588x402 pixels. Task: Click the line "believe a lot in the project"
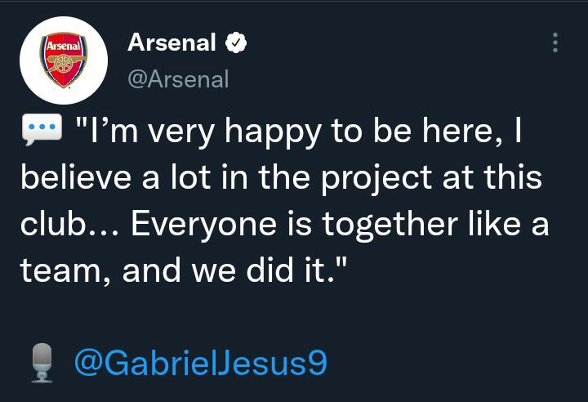point(226,177)
